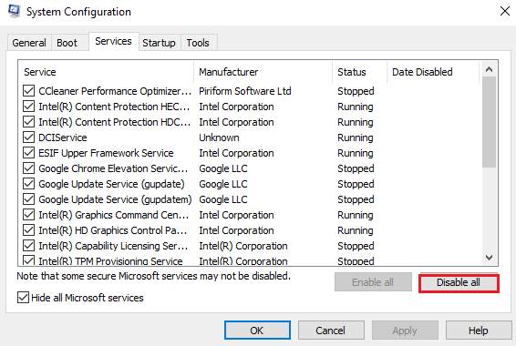The image size is (516, 346).
Task: Open Help for System Configuration
Action: point(478,331)
